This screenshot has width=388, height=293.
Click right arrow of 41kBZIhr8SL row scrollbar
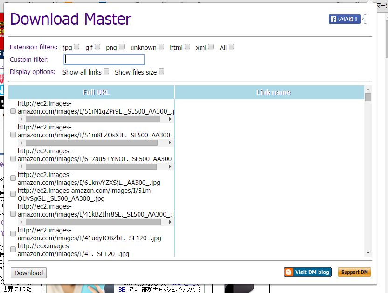tap(170, 222)
